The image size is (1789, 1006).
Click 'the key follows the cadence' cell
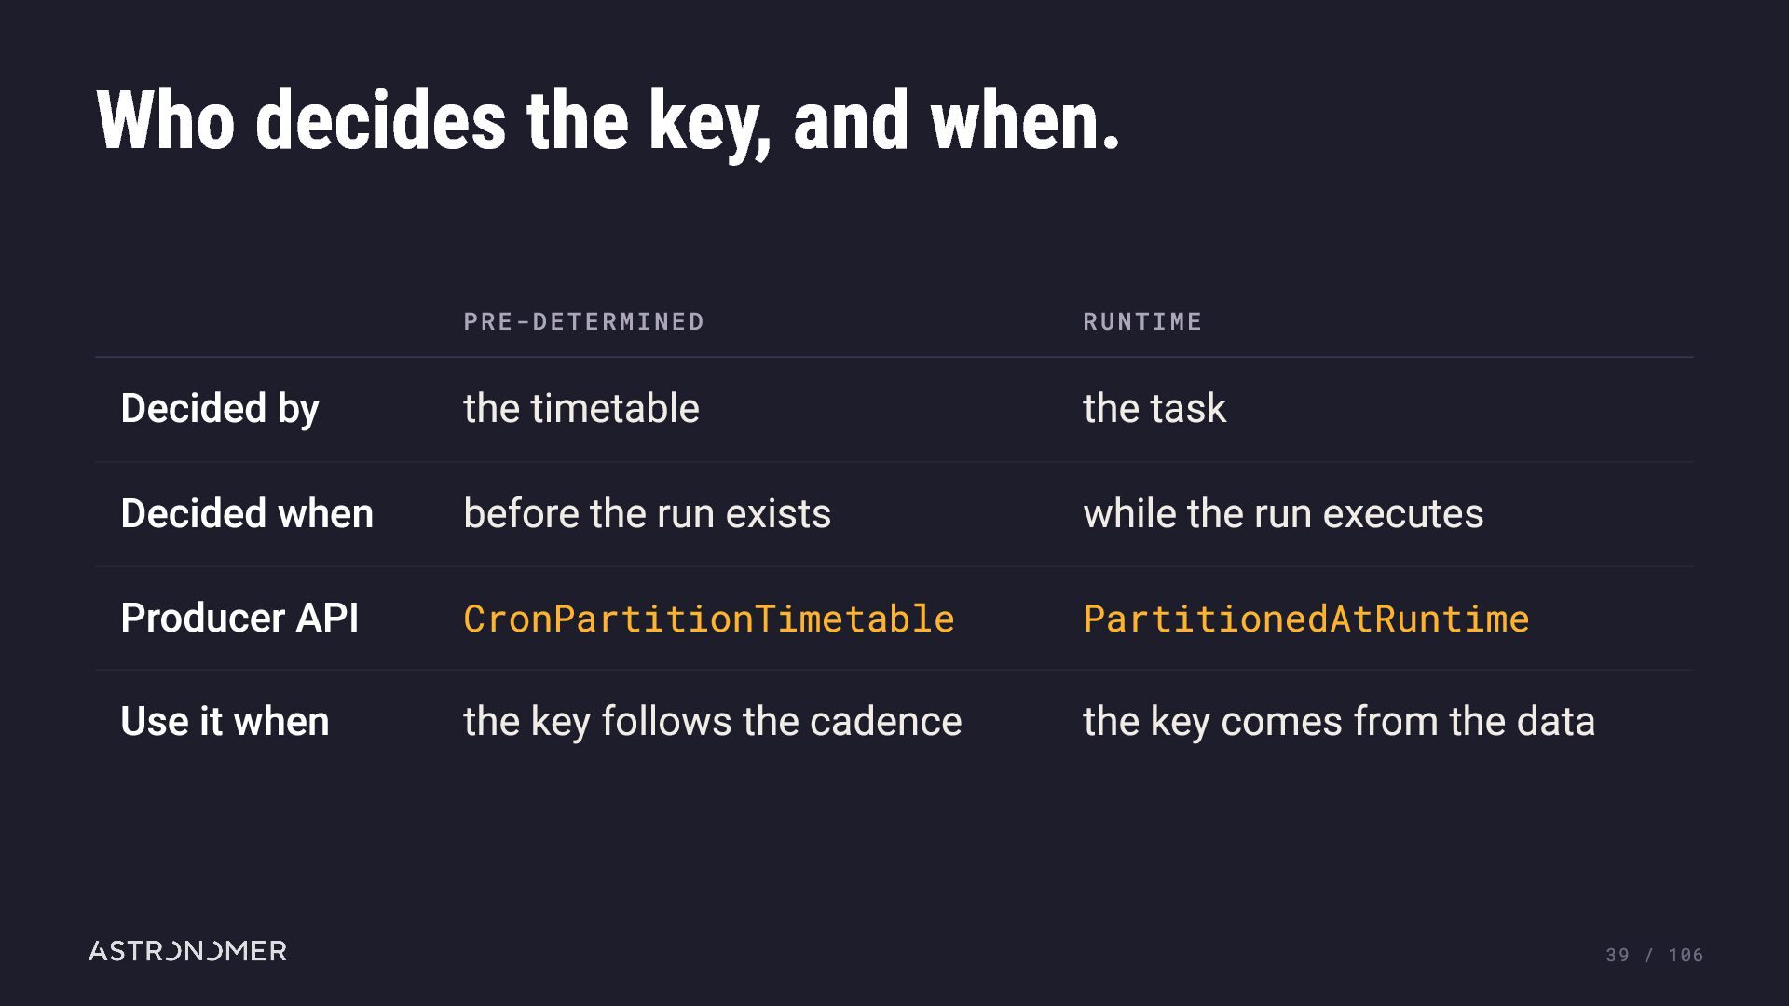[x=713, y=722]
